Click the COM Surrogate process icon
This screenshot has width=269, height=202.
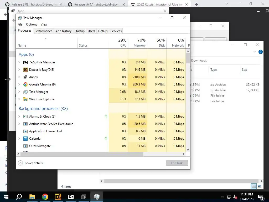[x=25, y=146]
